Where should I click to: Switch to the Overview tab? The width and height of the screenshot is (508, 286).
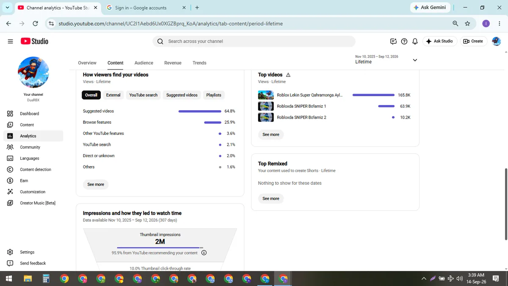click(87, 63)
